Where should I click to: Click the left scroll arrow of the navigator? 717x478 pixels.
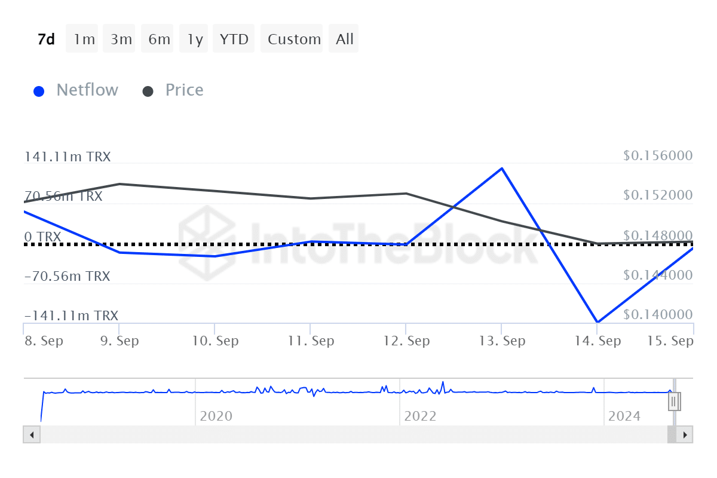click(x=30, y=434)
